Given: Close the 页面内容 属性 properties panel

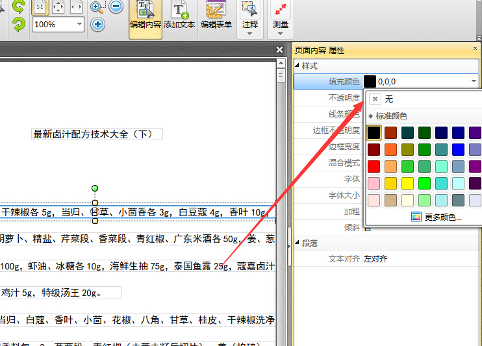Looking at the screenshot, I should click(x=475, y=49).
